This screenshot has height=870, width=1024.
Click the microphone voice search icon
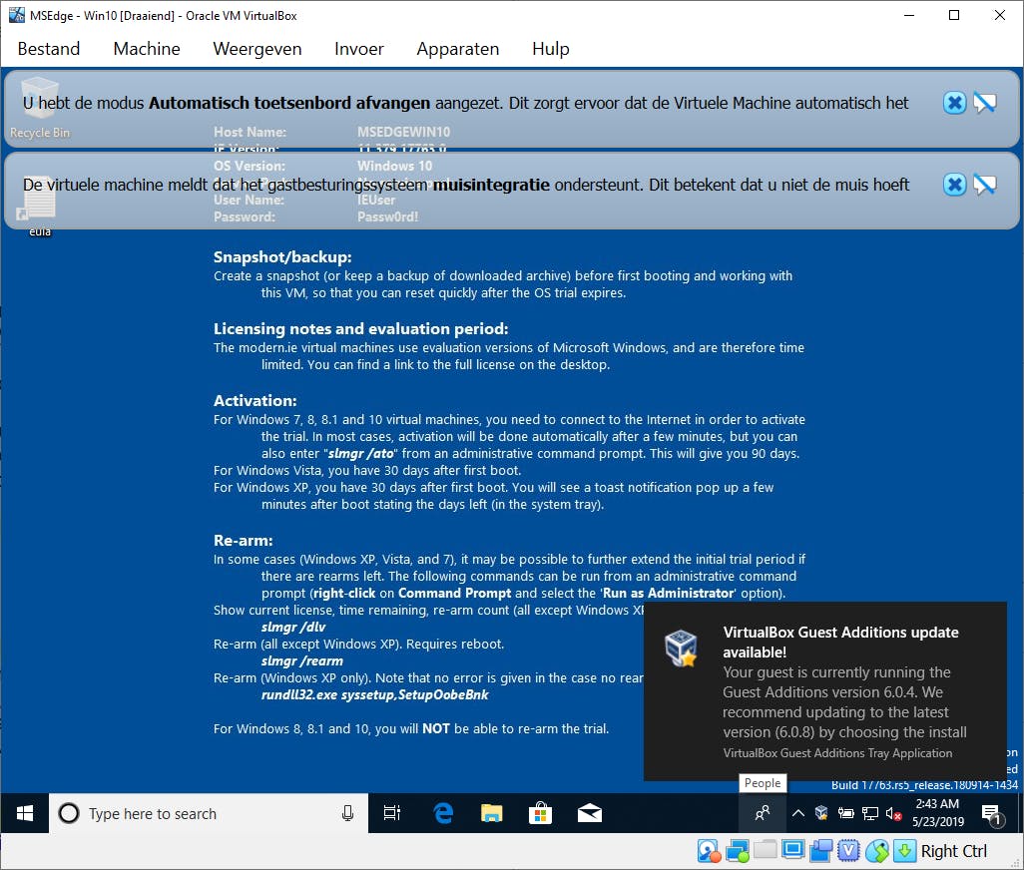[347, 813]
